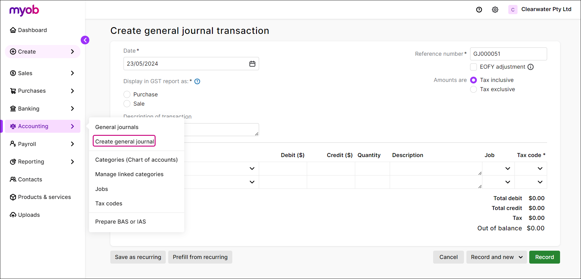Open General journals from the Accounting menu
Viewport: 581px width, 279px height.
pos(117,127)
